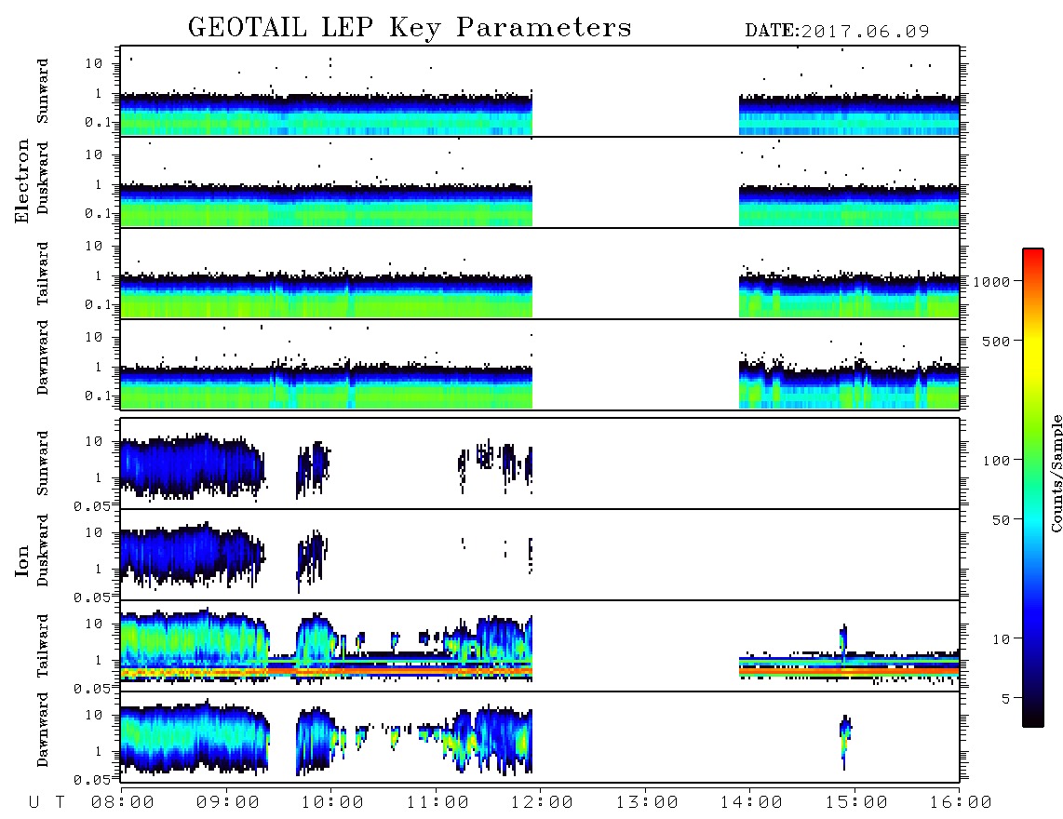Click the "50" colorbar tick label
Image resolution: width=1063 pixels, height=819 pixels.
[1002, 520]
